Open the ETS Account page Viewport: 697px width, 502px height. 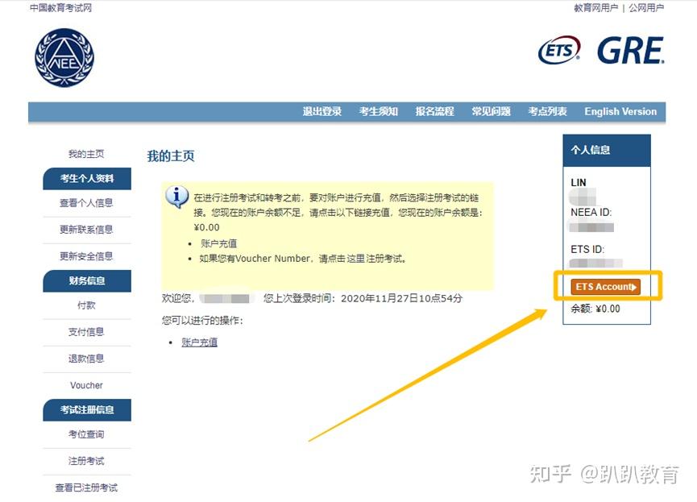pyautogui.click(x=607, y=286)
